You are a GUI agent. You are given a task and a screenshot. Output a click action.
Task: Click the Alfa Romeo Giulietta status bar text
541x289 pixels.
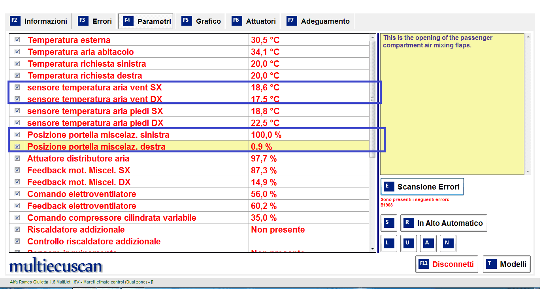coord(81,282)
